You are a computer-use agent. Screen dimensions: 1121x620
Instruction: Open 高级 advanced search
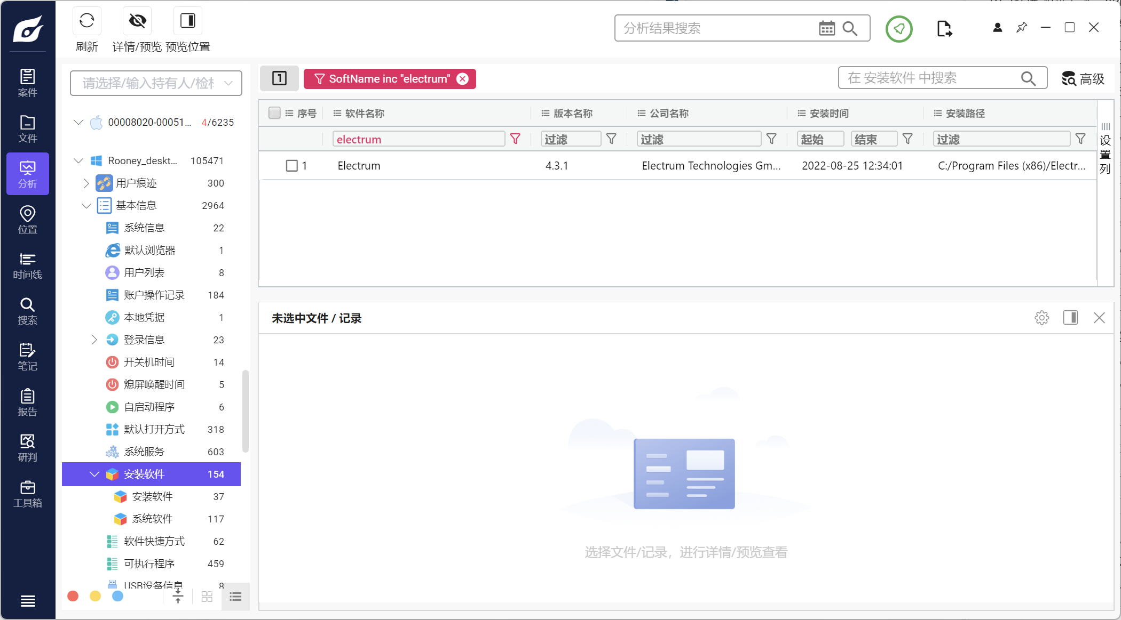coord(1083,79)
